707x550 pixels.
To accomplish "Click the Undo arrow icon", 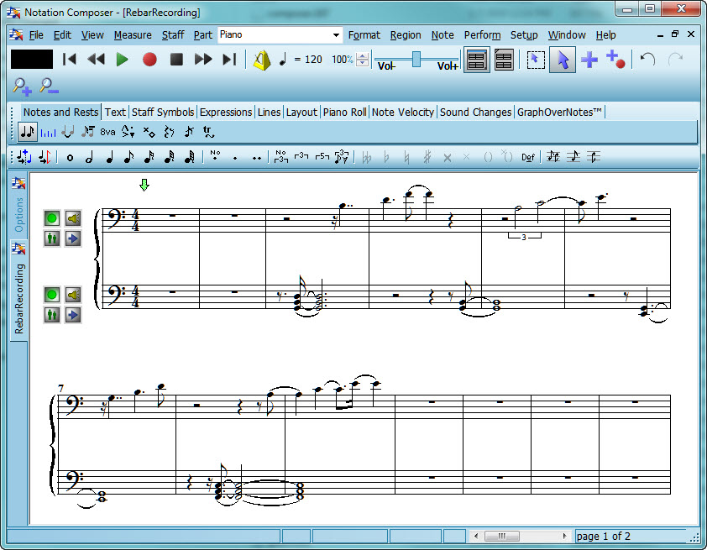I will tap(647, 60).
